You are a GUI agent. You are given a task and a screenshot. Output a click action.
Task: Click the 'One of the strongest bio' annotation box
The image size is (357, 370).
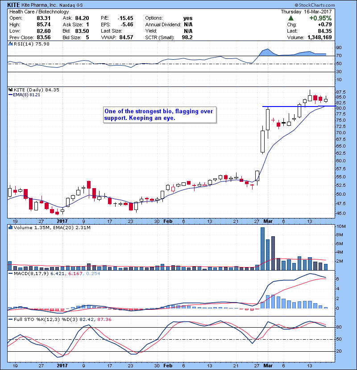(160, 115)
